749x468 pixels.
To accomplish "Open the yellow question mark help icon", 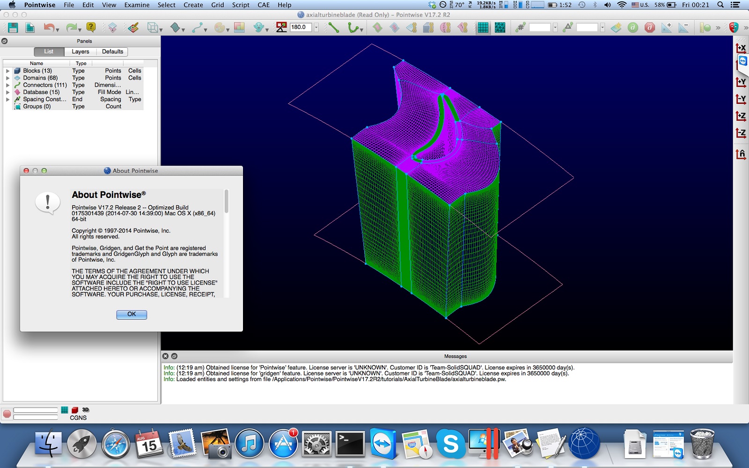I will tap(91, 28).
